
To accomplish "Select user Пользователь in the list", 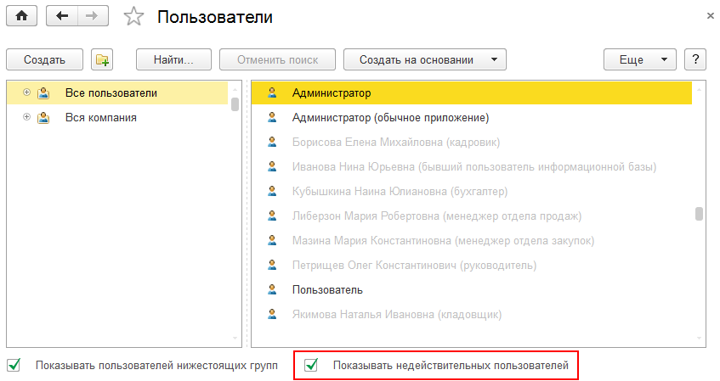I will (x=327, y=289).
